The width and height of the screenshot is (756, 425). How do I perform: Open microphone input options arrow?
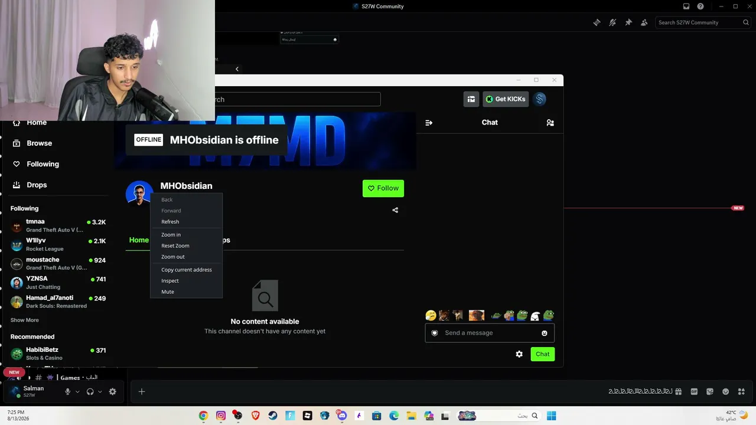click(x=77, y=391)
